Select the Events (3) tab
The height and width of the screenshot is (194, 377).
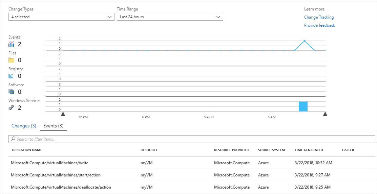(x=54, y=126)
